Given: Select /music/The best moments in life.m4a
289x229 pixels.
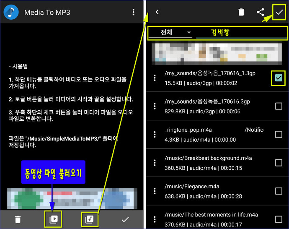Looking at the screenshot, I should pyautogui.click(x=217, y=217).
